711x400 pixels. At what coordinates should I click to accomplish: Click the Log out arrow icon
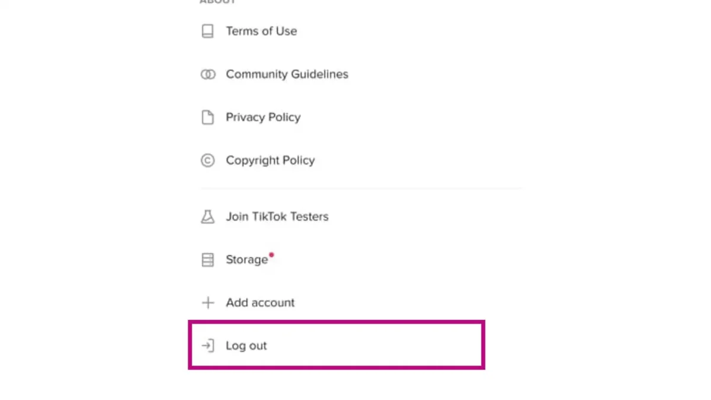[207, 345]
